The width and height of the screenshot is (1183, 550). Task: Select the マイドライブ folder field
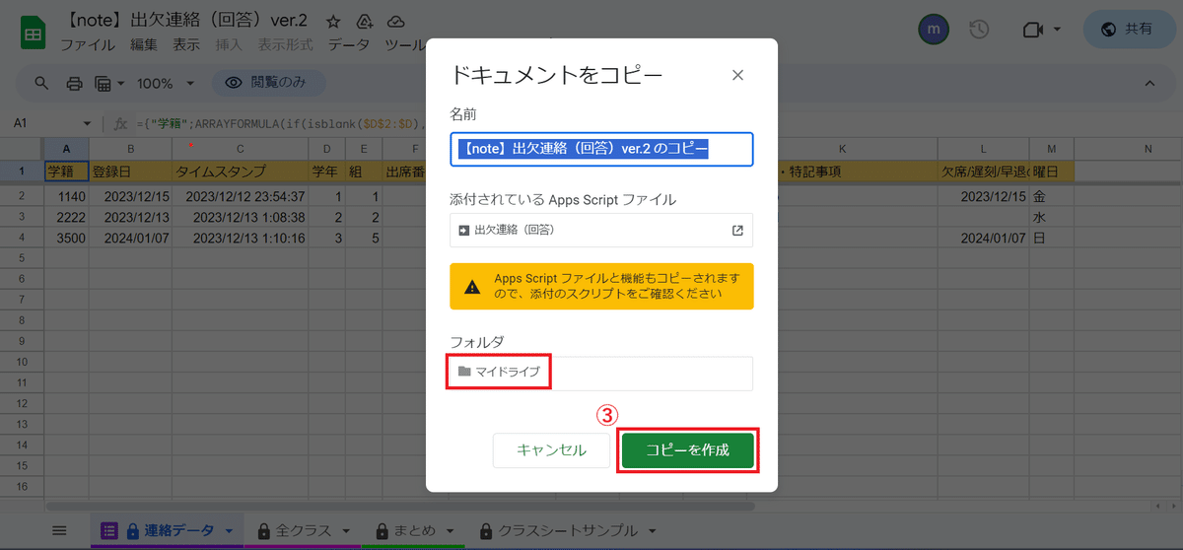pos(601,373)
